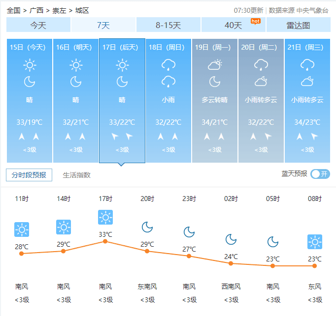This screenshot has width=336, height=316.
Task: Click the hot badge on 40天
Action: click(x=255, y=21)
